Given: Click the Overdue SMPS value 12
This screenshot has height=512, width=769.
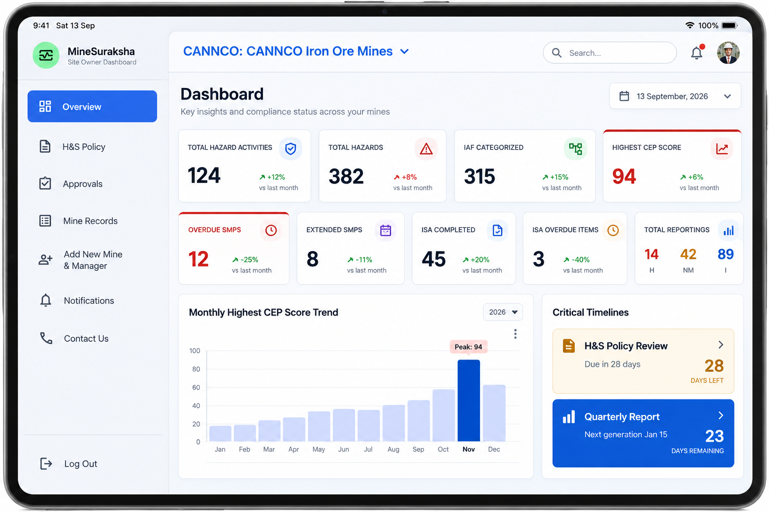Looking at the screenshot, I should [x=198, y=259].
